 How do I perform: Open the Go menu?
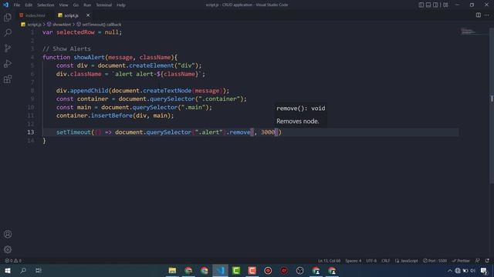(76, 5)
